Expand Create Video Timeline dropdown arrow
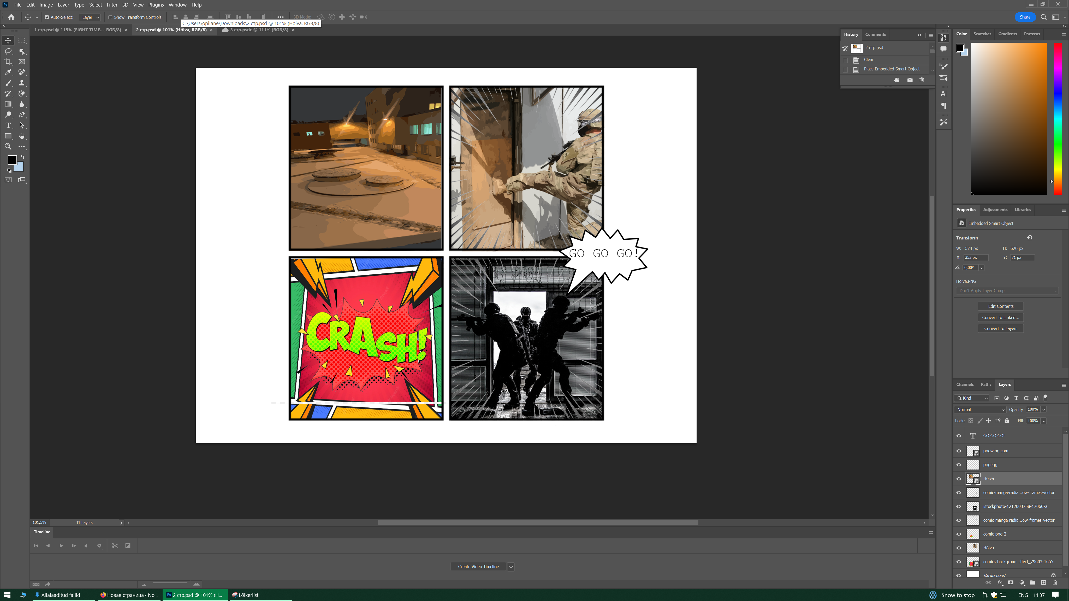The height and width of the screenshot is (601, 1069). (x=511, y=567)
